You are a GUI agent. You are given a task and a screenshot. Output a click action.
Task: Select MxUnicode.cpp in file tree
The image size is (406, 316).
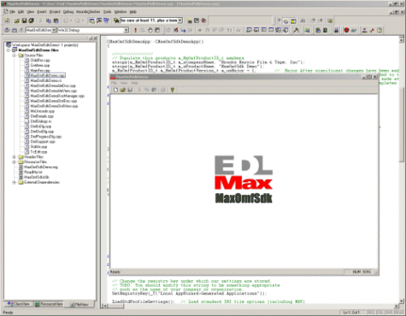click(42, 111)
